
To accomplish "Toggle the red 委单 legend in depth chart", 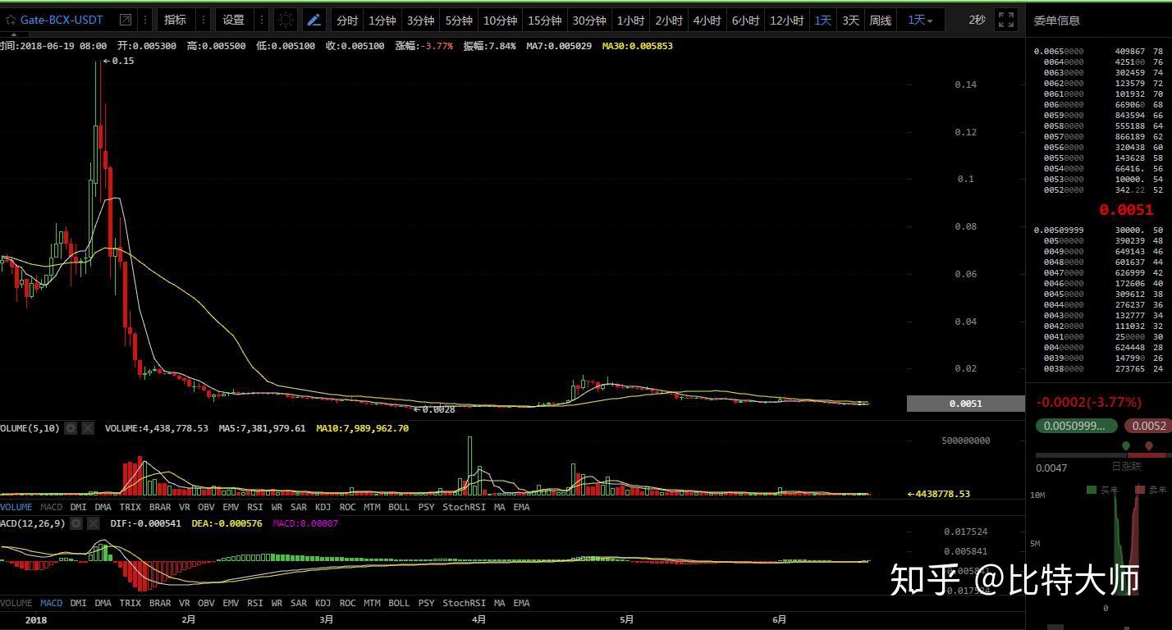I will coord(1151,490).
